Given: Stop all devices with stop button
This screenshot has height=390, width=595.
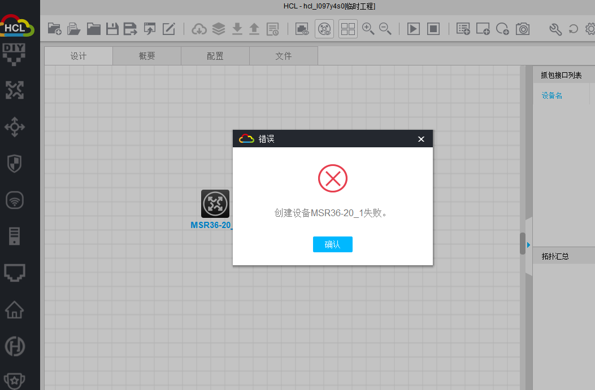Looking at the screenshot, I should click(433, 29).
